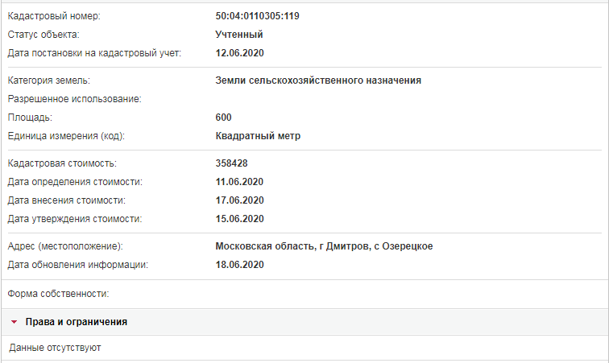
Task: Click the Квадратный метр unit value
Action: click(258, 136)
